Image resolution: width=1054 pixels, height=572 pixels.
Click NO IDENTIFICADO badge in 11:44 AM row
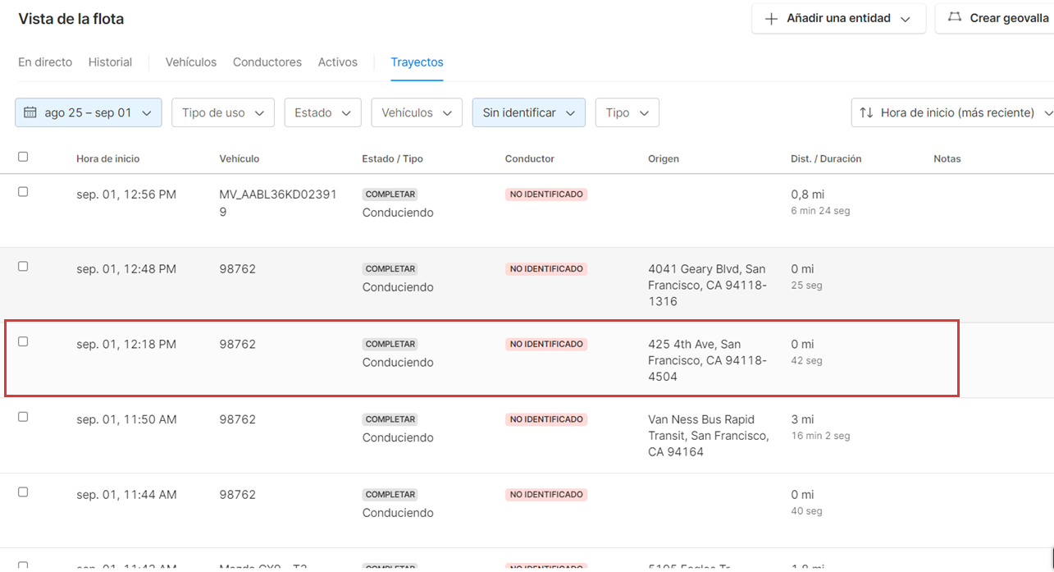point(546,494)
